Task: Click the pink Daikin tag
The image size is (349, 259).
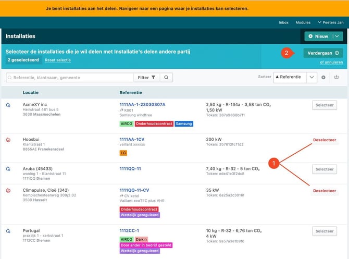Action: (x=141, y=239)
